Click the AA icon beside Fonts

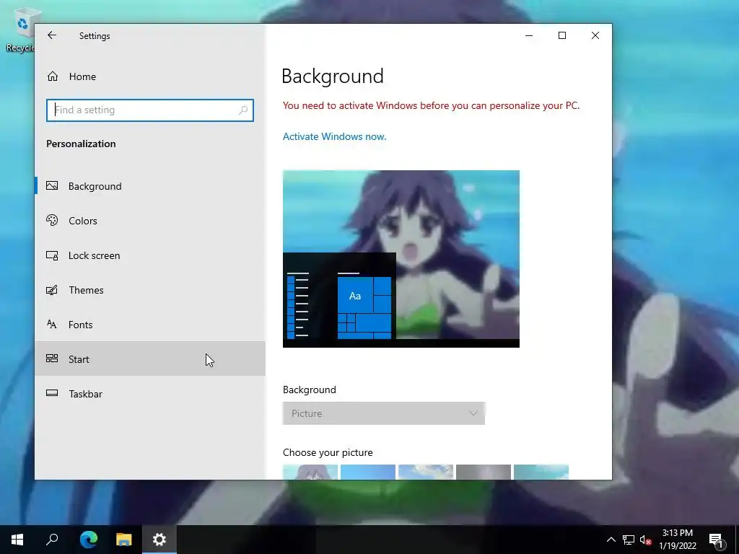(x=52, y=324)
